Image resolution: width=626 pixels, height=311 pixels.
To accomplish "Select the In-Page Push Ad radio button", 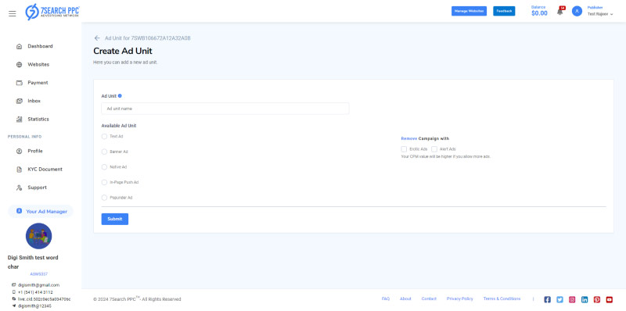I will (x=104, y=182).
